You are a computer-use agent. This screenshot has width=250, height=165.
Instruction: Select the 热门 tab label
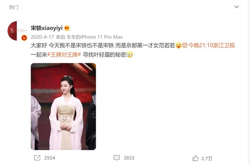(14, 7)
